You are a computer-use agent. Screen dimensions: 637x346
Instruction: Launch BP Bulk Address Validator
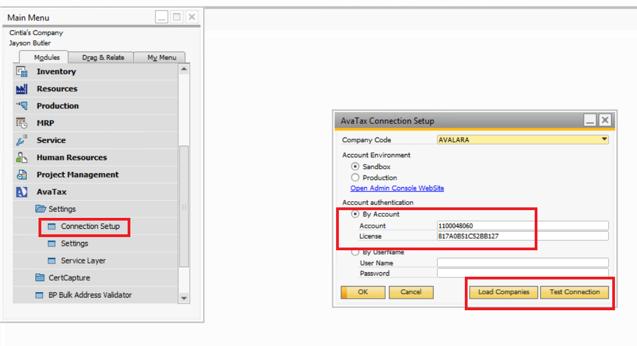[x=90, y=295]
